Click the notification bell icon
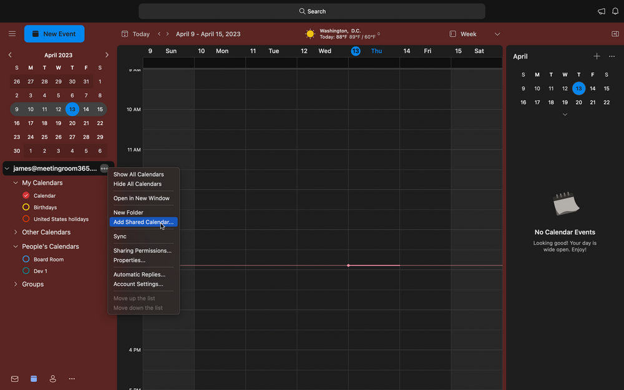Image resolution: width=624 pixels, height=390 pixels. pos(614,11)
